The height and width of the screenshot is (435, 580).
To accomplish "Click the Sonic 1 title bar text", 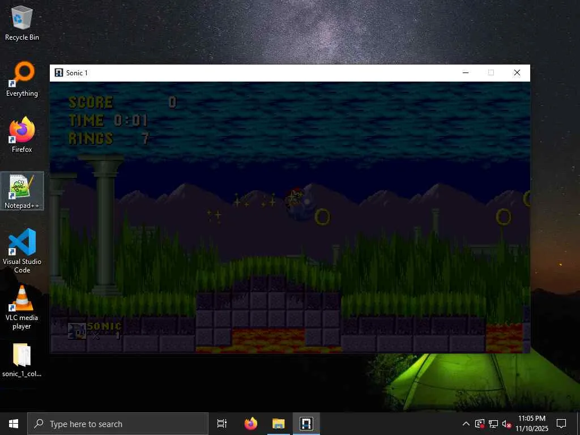I will pyautogui.click(x=77, y=73).
